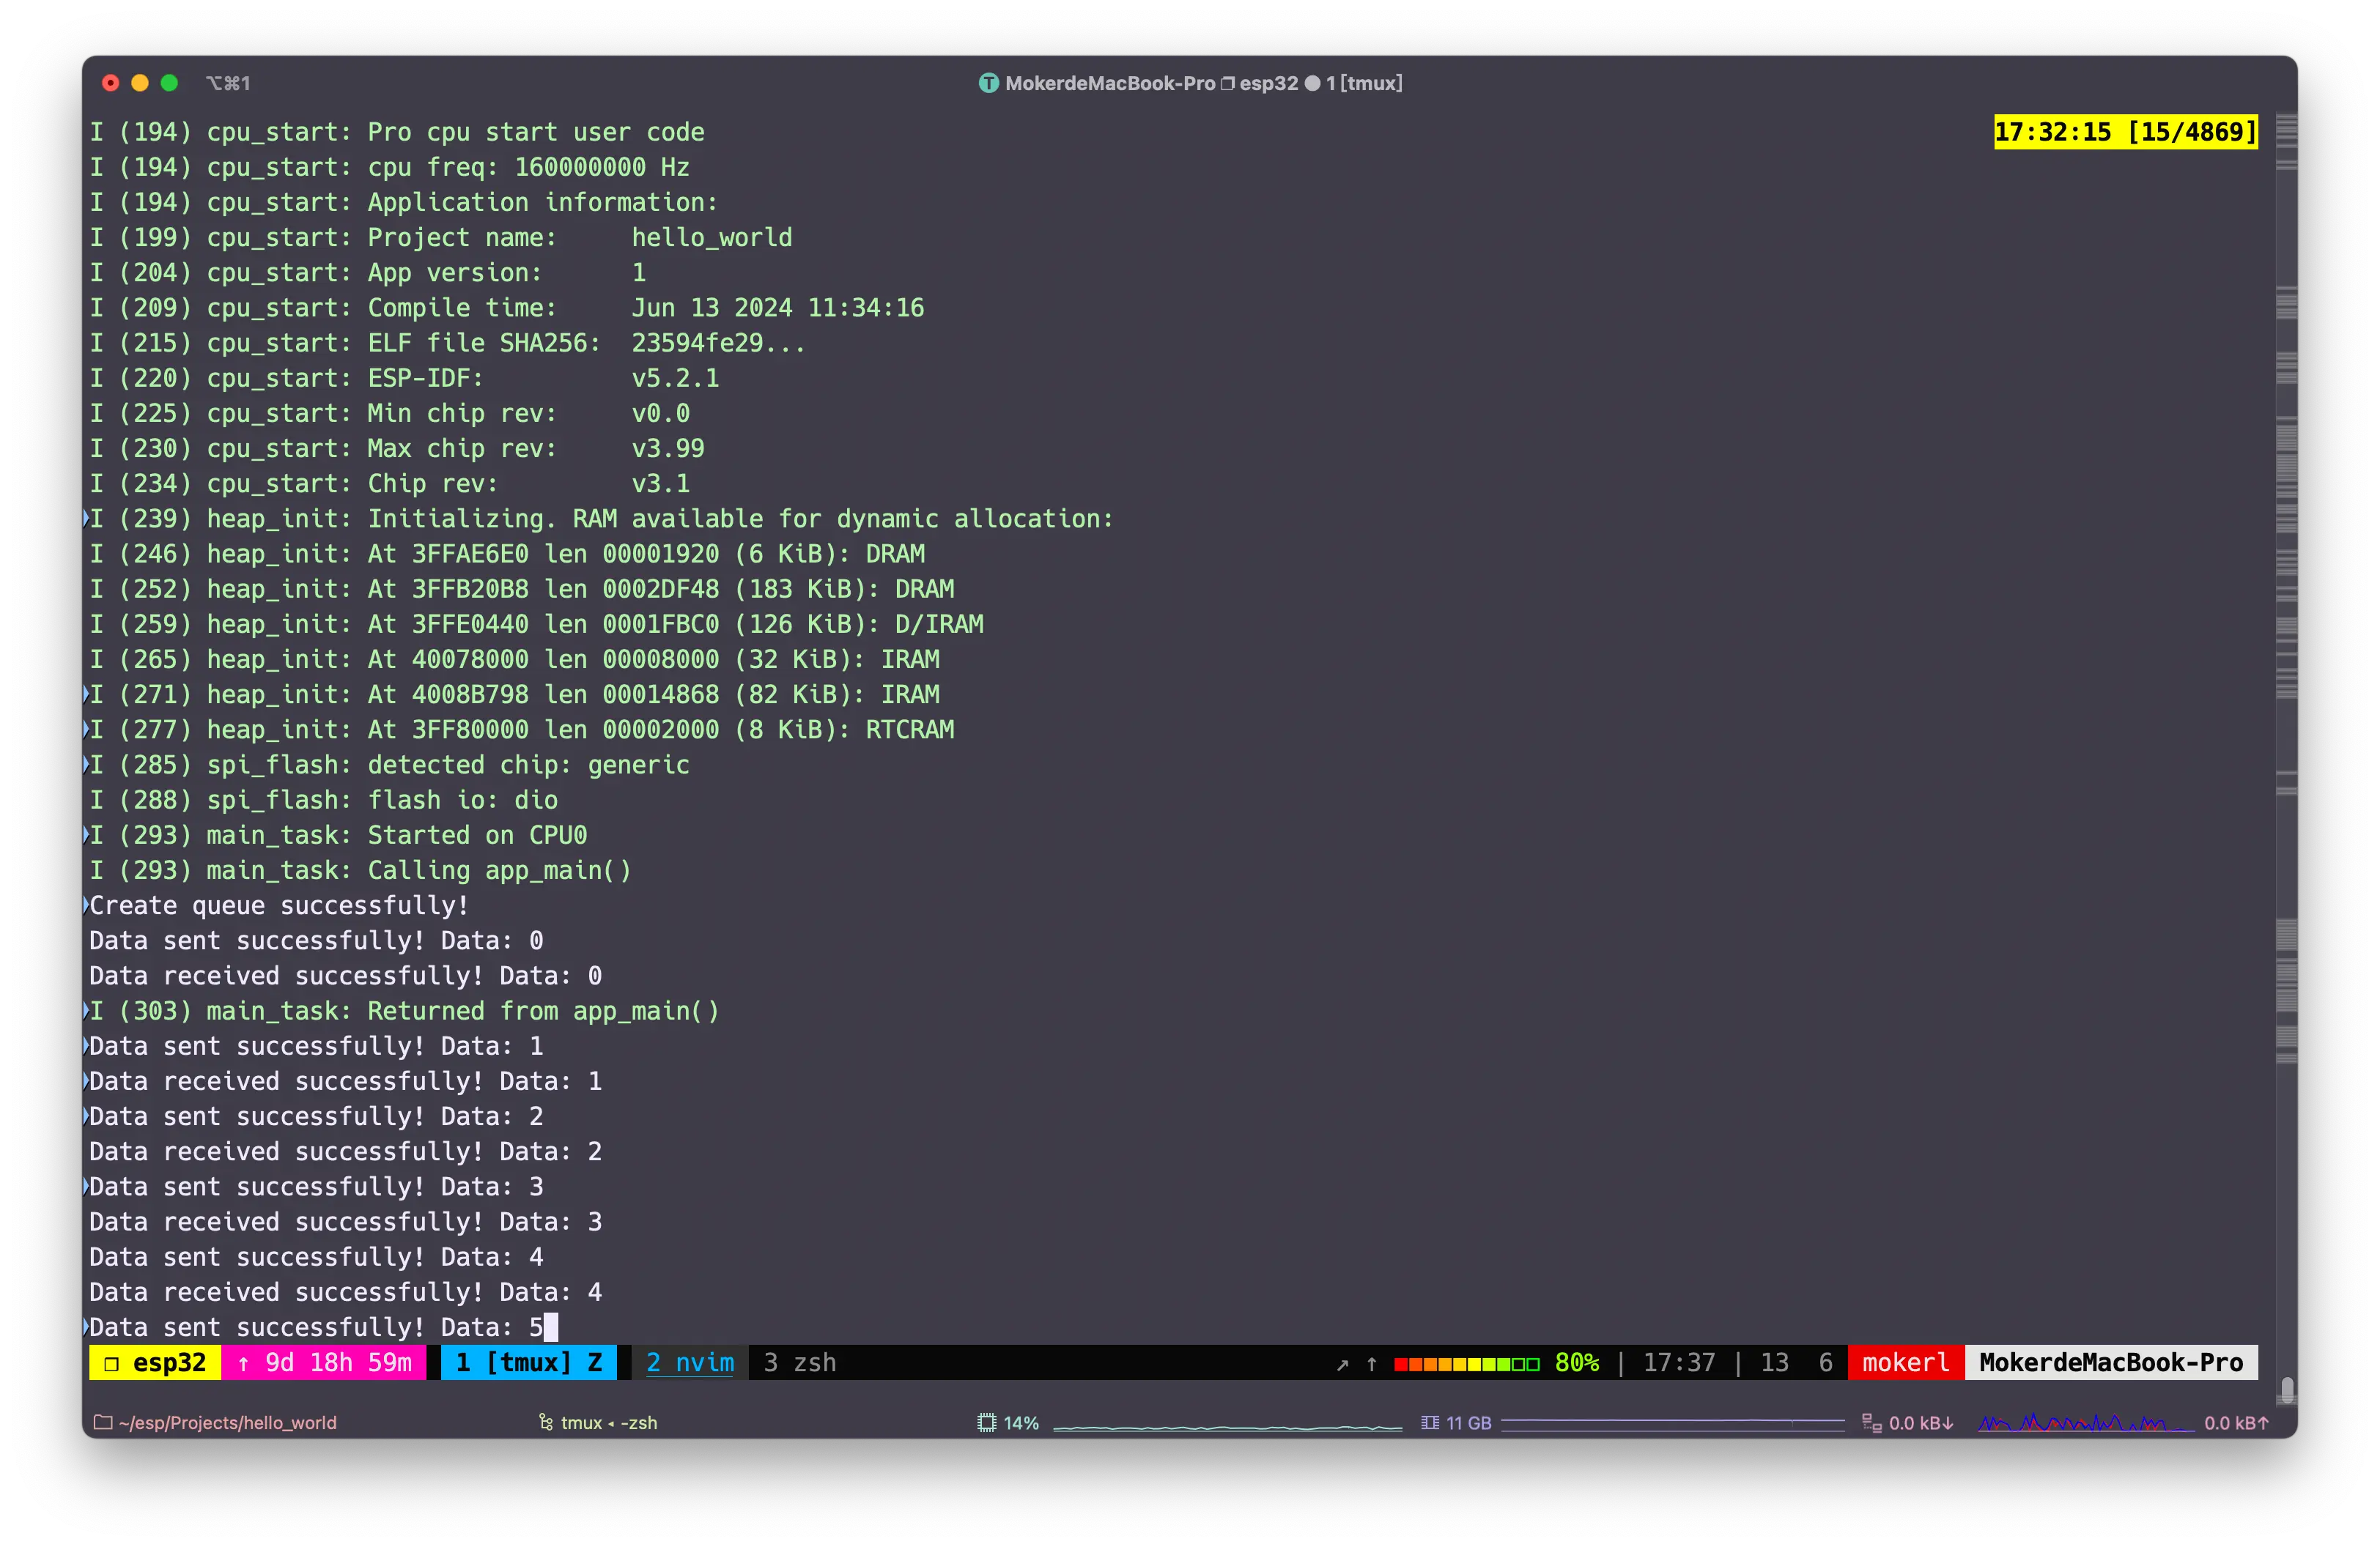The height and width of the screenshot is (1547, 2380).
Task: Click the vertical scrollbar thumb at bottom right
Action: click(2287, 1390)
